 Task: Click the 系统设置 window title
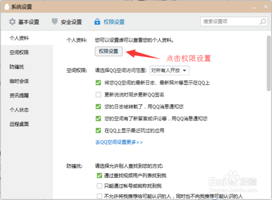click(x=22, y=7)
